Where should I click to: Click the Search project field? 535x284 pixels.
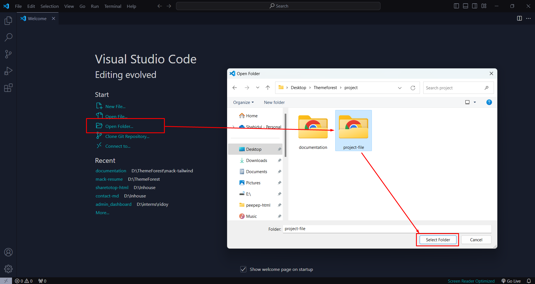458,88
